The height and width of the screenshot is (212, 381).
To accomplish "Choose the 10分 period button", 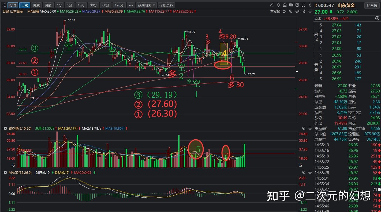I will click(81, 5).
